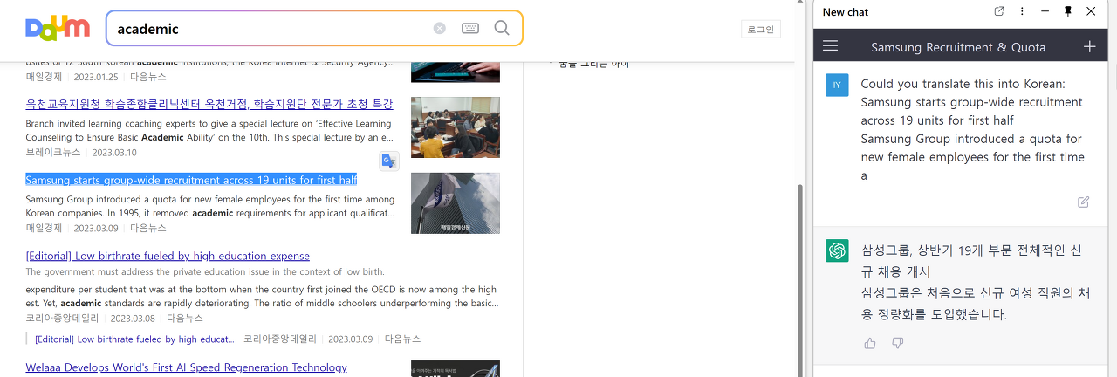Open Welaaa AI Speed Regeneration article
The height and width of the screenshot is (377, 1117).
[x=186, y=367]
